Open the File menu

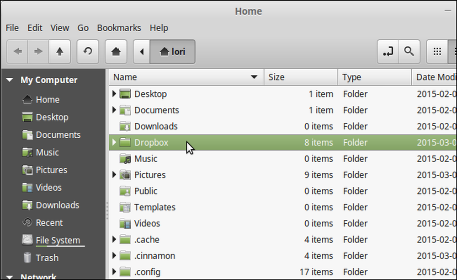click(12, 28)
